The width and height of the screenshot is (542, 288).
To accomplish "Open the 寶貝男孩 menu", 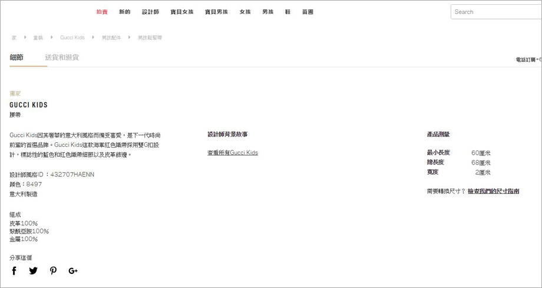I will click(x=216, y=12).
